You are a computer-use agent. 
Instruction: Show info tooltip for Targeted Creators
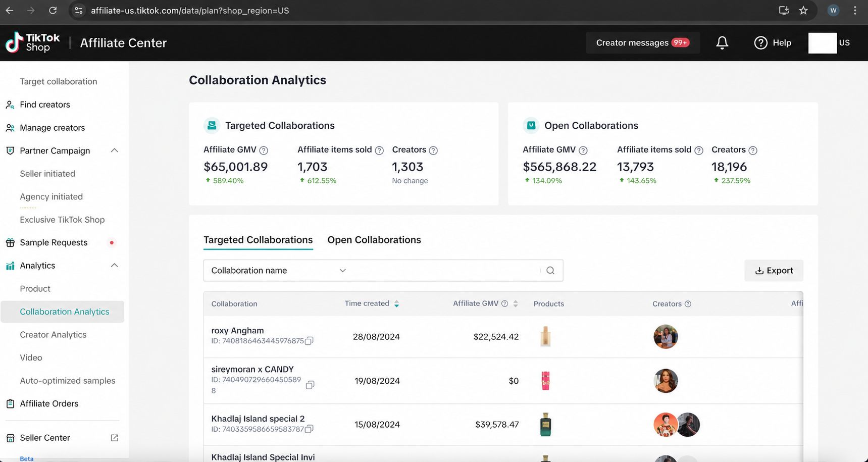coord(433,150)
